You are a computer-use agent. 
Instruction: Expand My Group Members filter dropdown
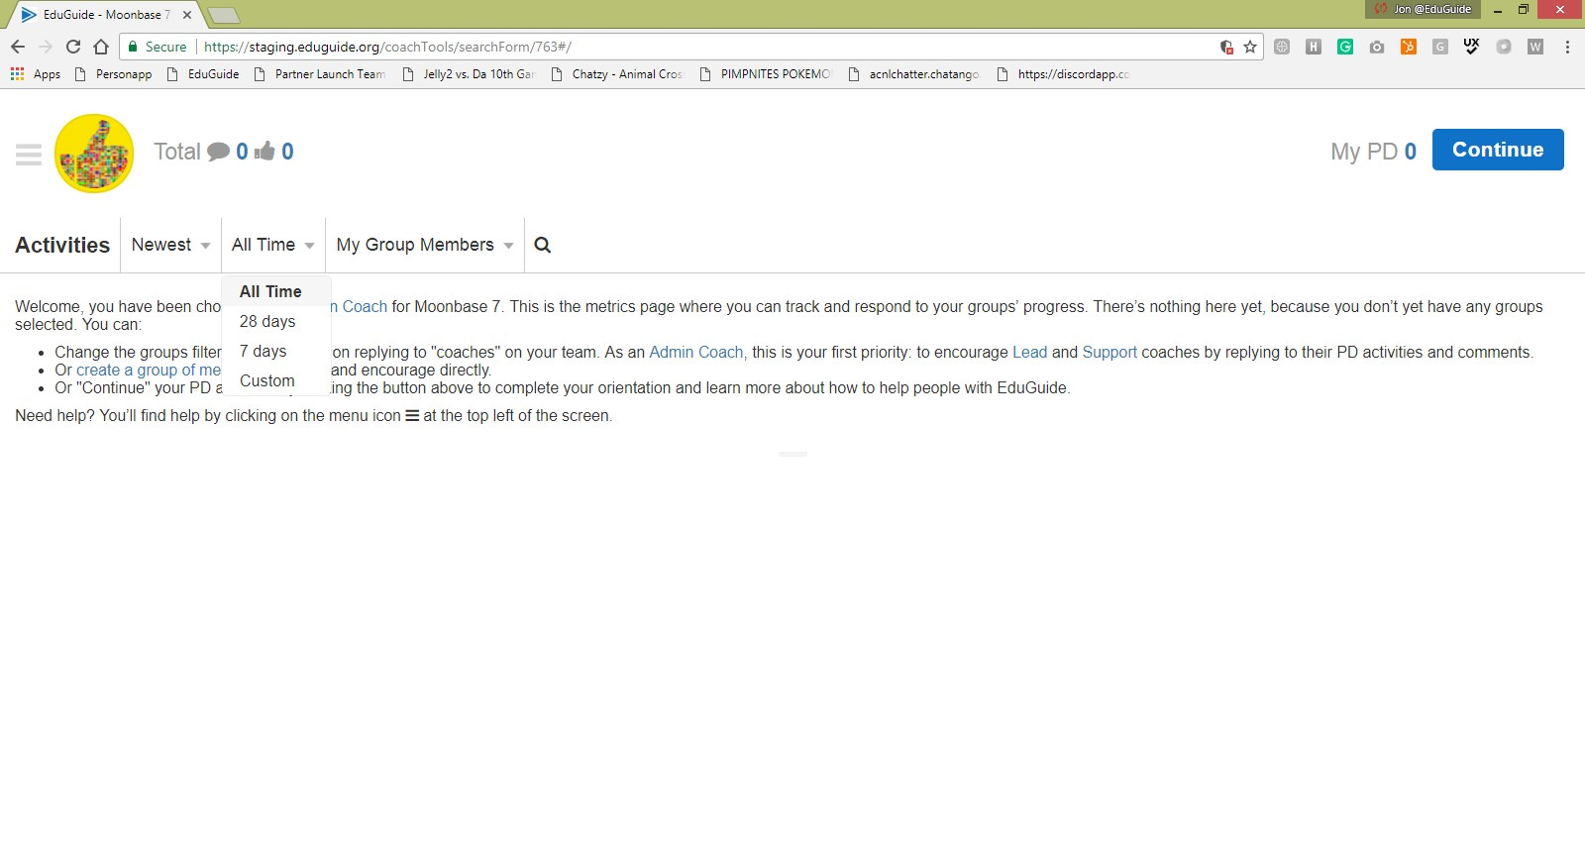point(425,245)
